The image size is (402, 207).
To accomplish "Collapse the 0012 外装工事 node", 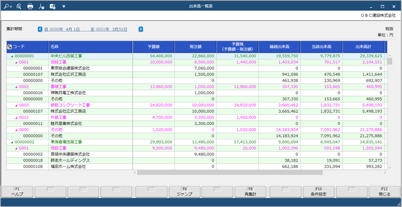I will (x=17, y=117).
